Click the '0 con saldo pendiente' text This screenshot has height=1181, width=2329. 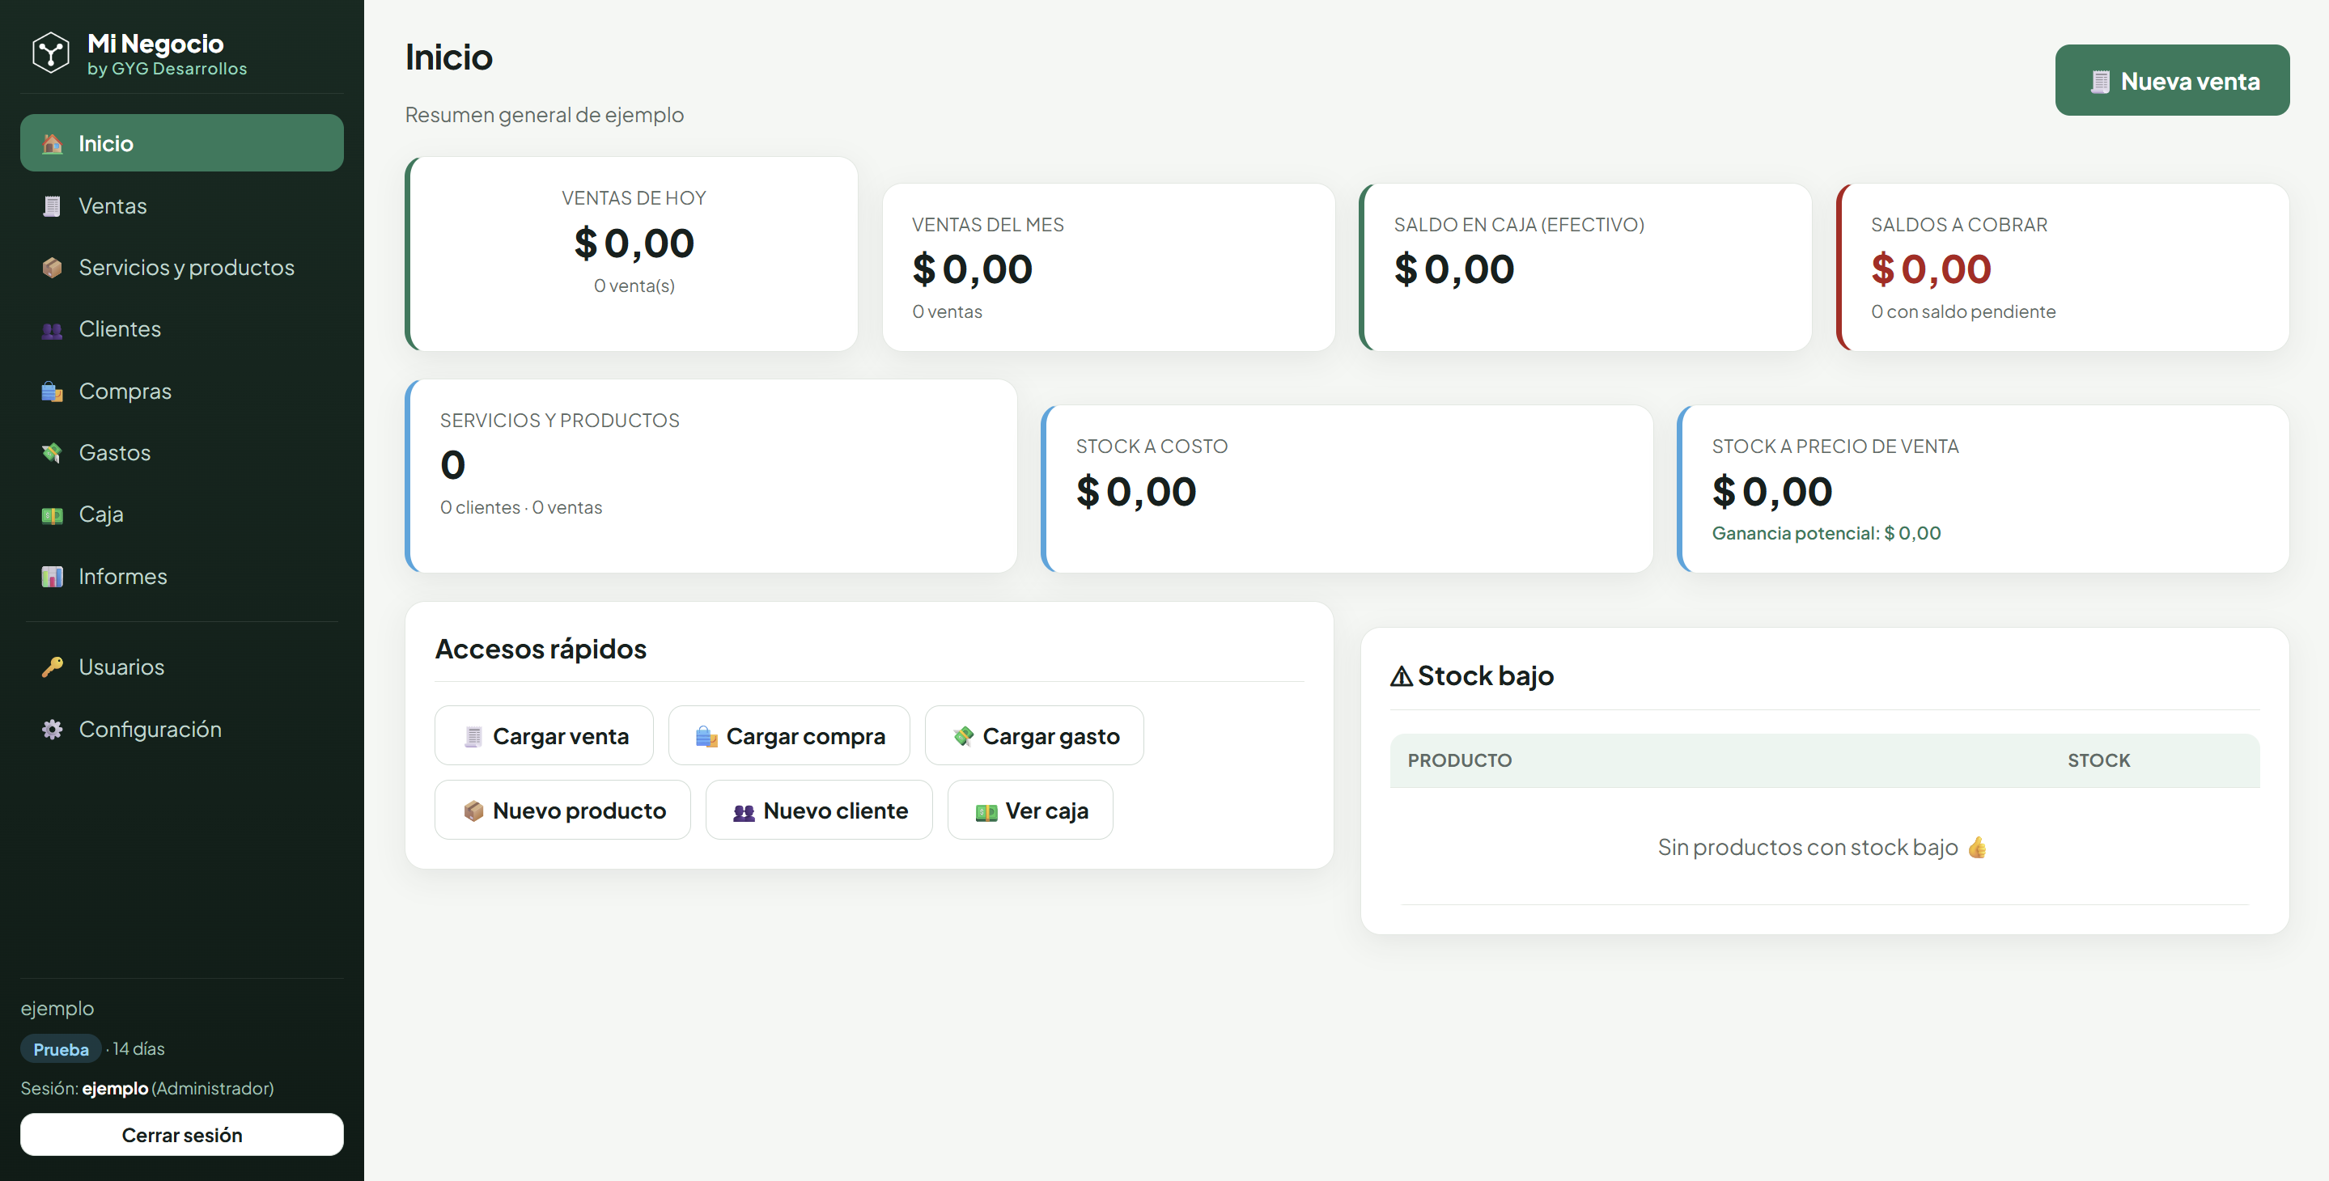tap(1963, 311)
